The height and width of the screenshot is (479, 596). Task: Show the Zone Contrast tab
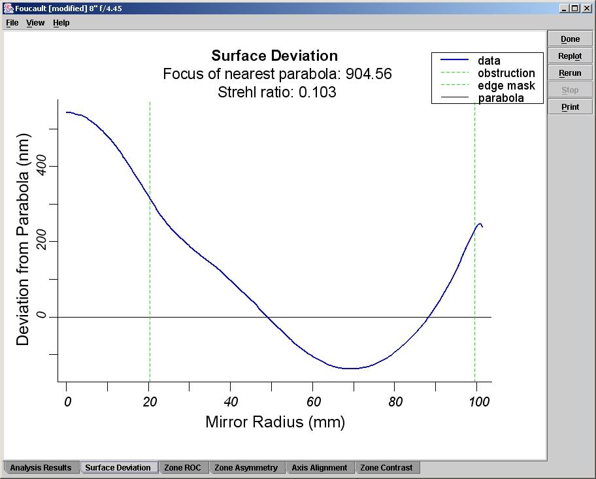point(386,468)
